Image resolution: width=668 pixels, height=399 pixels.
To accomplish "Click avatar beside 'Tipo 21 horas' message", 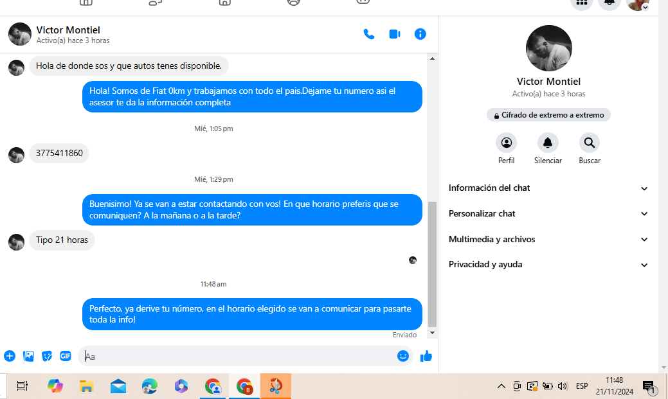I will [16, 242].
